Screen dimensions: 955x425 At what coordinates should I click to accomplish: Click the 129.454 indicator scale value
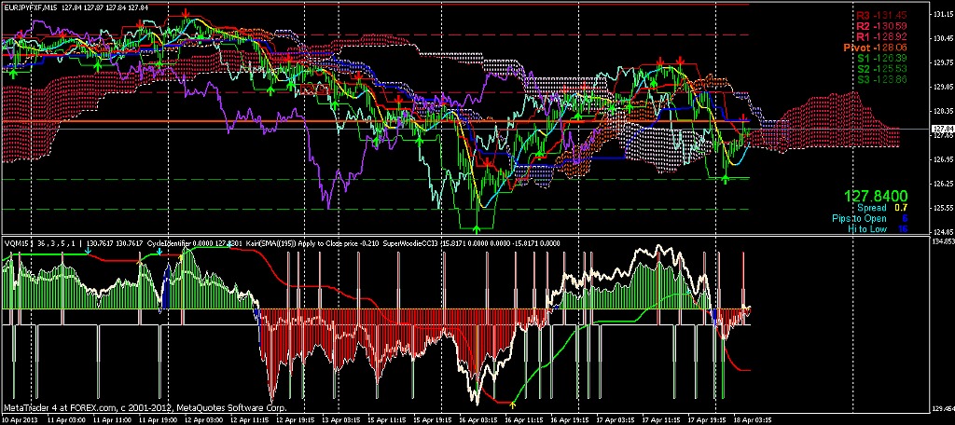pos(942,410)
